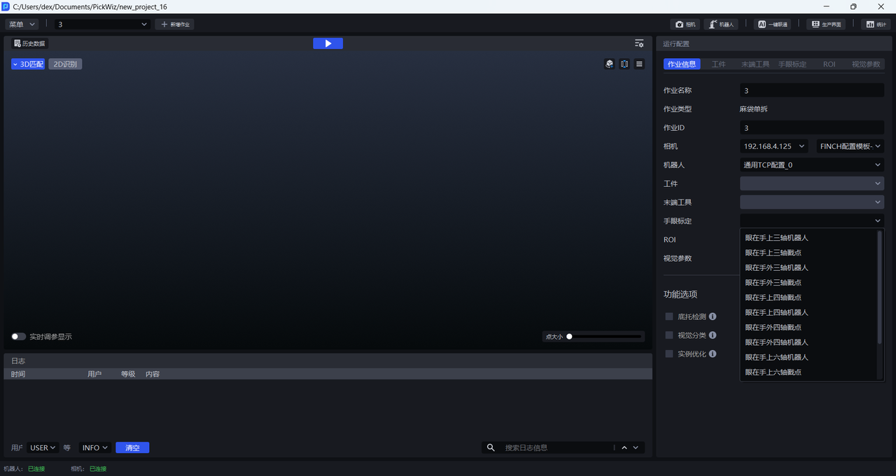
Task: Toggle 实时调参显示 switch
Action: [19, 337]
